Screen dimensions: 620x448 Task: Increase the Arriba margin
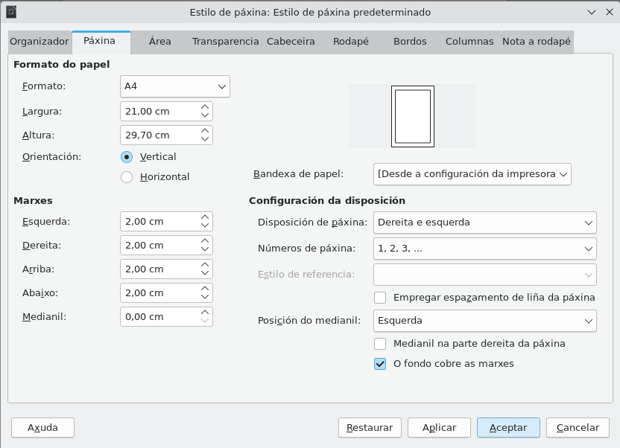tap(205, 265)
